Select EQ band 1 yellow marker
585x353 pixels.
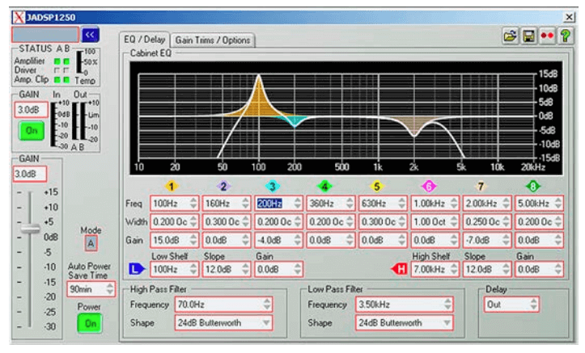point(172,186)
